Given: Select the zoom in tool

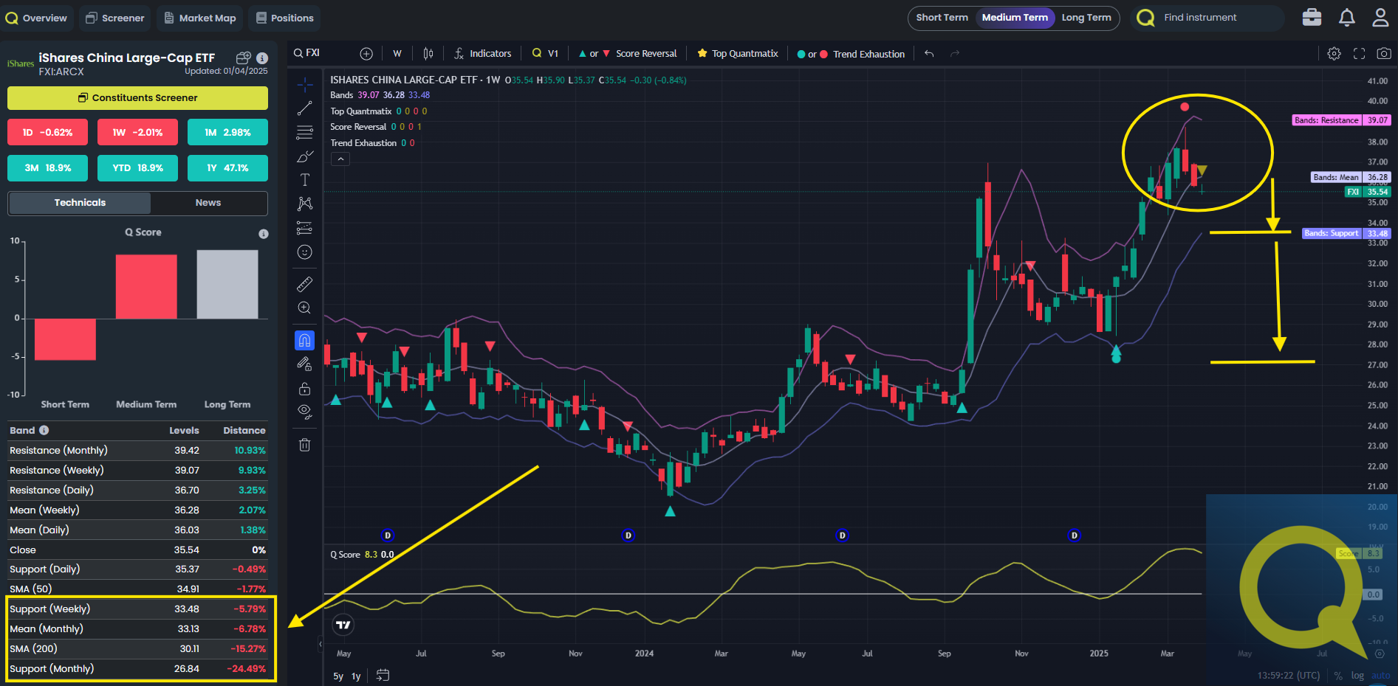Looking at the screenshot, I should pyautogui.click(x=304, y=308).
